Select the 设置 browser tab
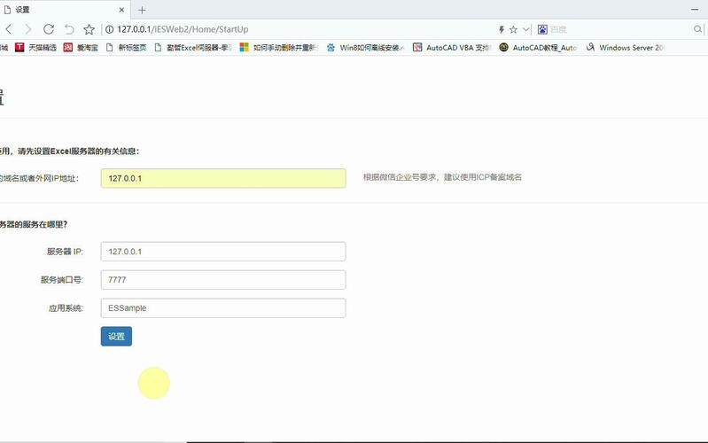The width and height of the screenshot is (708, 443). point(63,10)
